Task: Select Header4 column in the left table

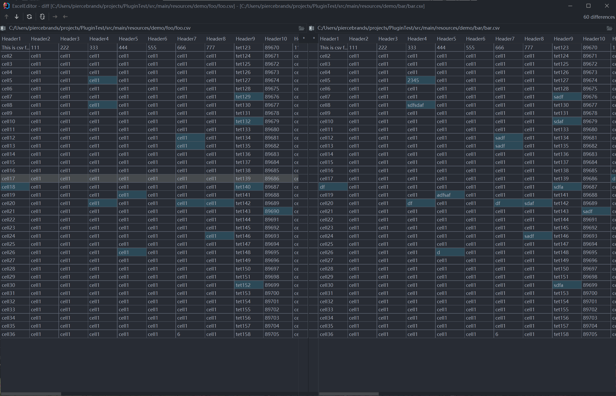Action: point(102,39)
